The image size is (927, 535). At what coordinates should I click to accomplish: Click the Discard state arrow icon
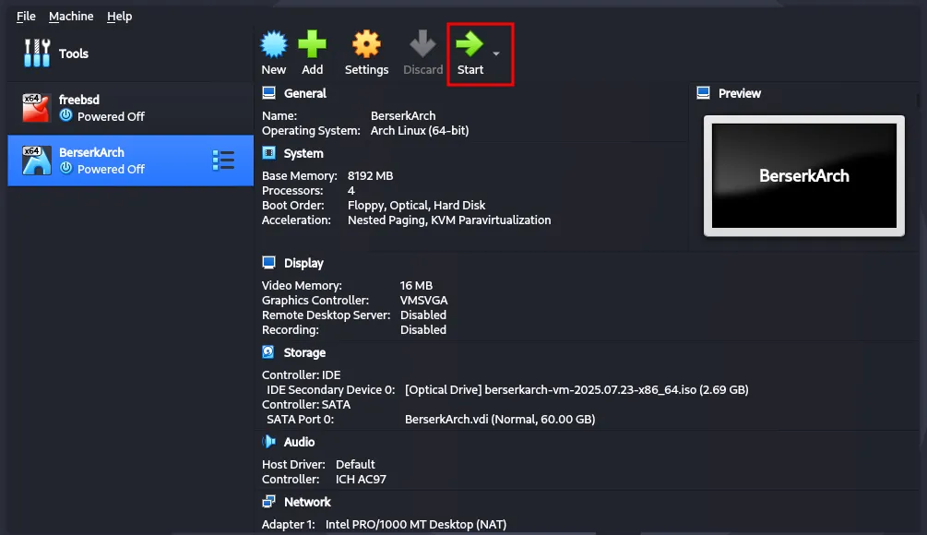tap(422, 44)
